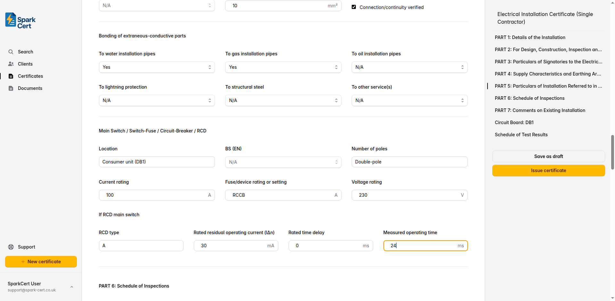
Task: Go to PART 6: Schedule of Inspections
Action: (529, 98)
